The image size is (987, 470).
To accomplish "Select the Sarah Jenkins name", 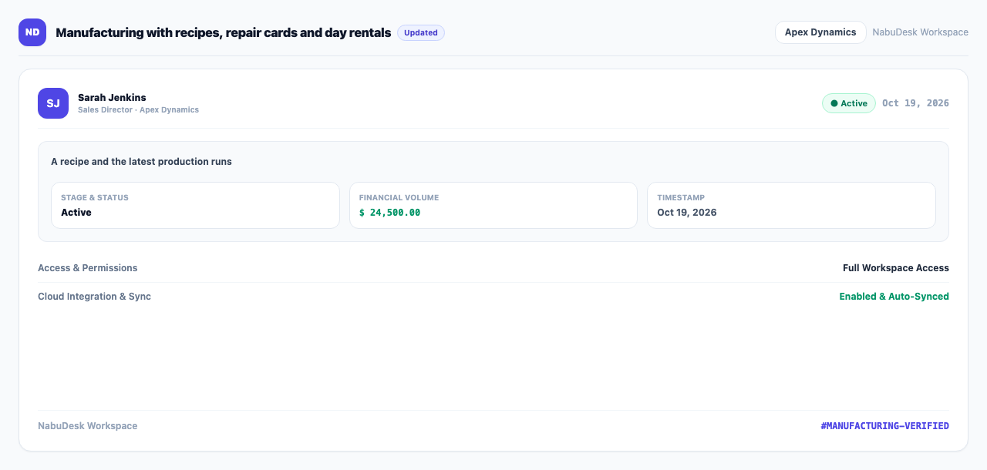I will (x=112, y=97).
